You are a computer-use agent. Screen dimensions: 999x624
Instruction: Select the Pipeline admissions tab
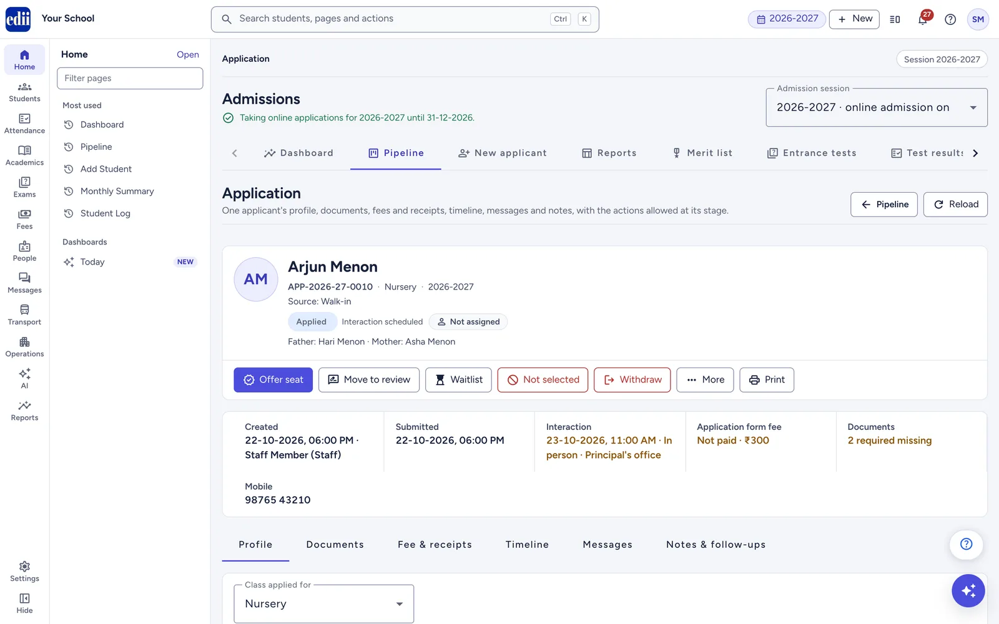tap(396, 153)
